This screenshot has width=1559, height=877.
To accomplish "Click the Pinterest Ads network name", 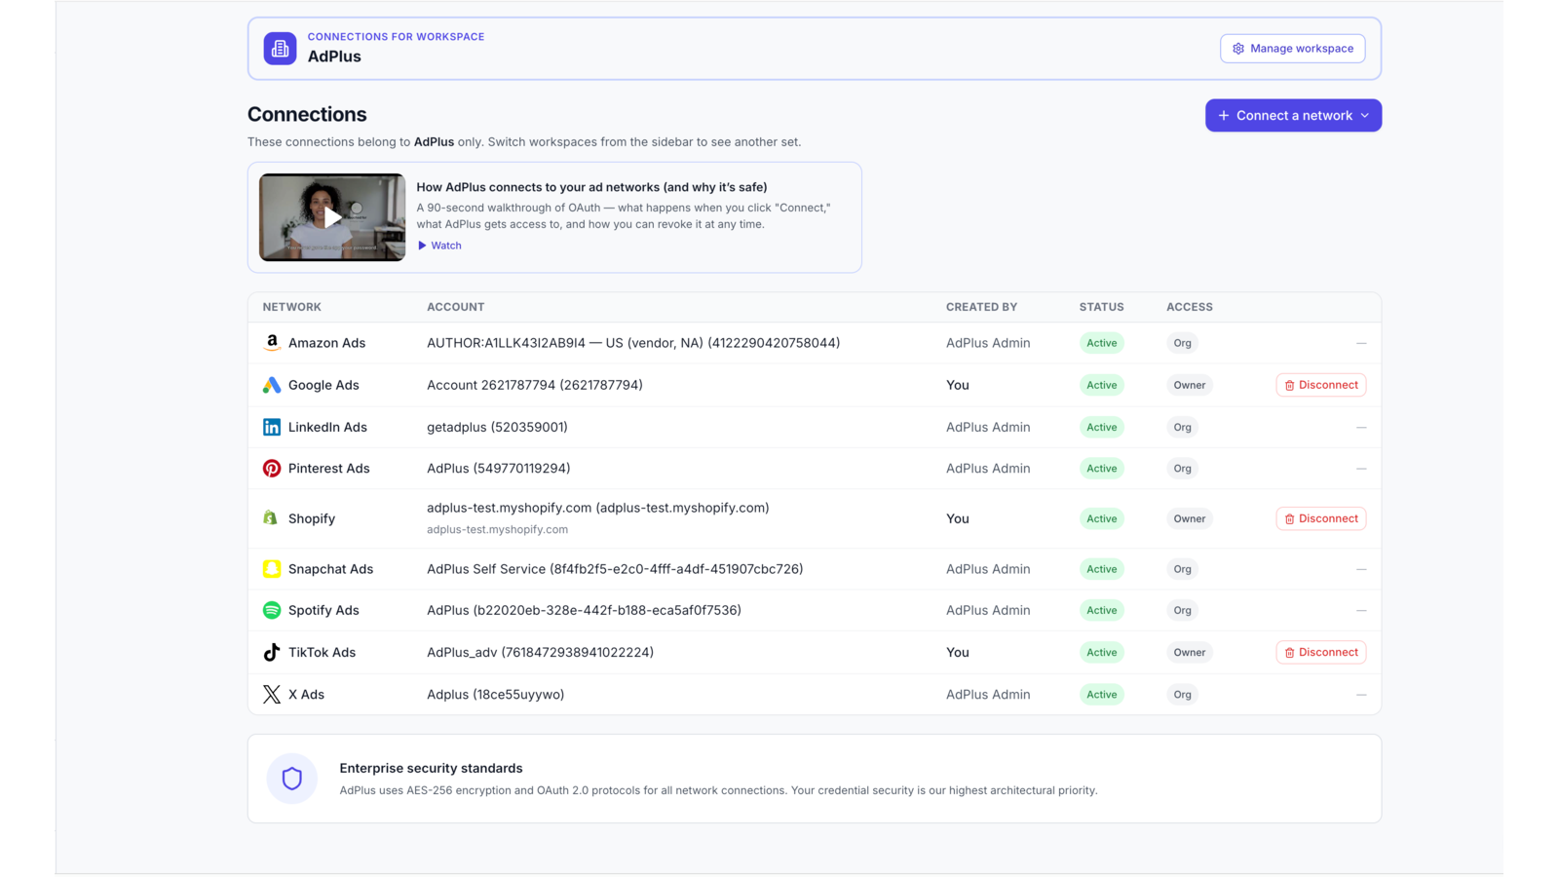I will point(329,469).
